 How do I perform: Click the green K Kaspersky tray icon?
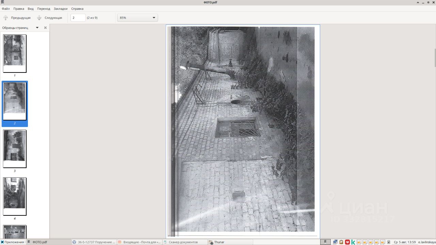[x=353, y=242]
